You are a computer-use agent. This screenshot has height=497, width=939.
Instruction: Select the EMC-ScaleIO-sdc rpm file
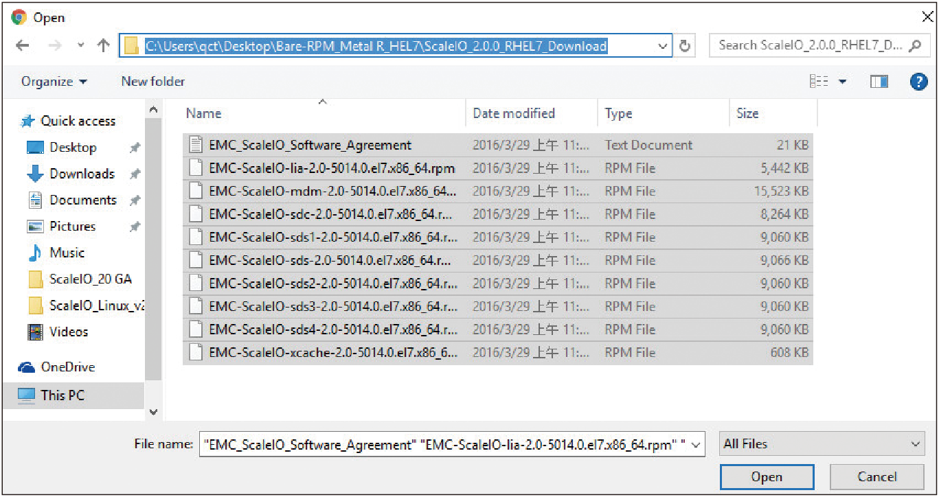(x=498, y=214)
